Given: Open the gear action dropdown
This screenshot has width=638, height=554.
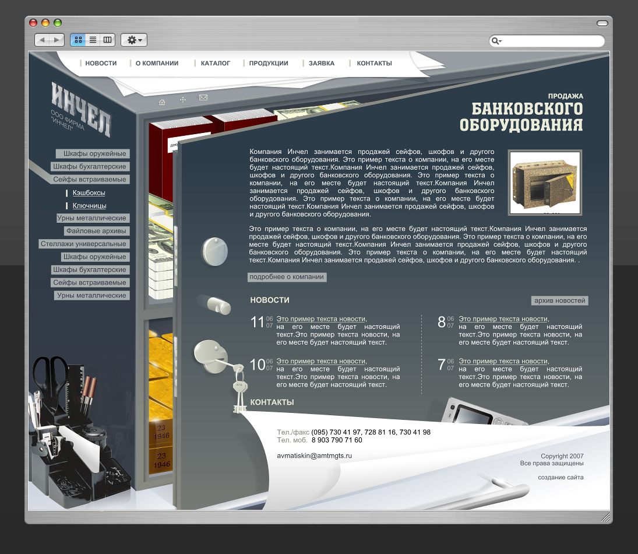Looking at the screenshot, I should (x=134, y=40).
